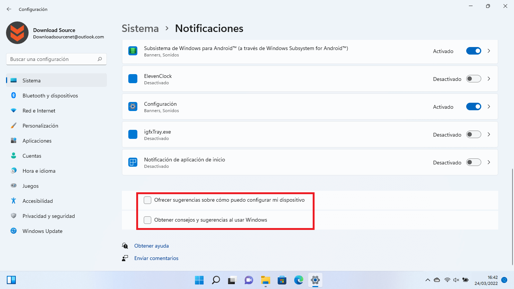Image resolution: width=514 pixels, height=289 pixels.
Task: Enable ElevenClock notifications toggle
Action: click(x=474, y=79)
